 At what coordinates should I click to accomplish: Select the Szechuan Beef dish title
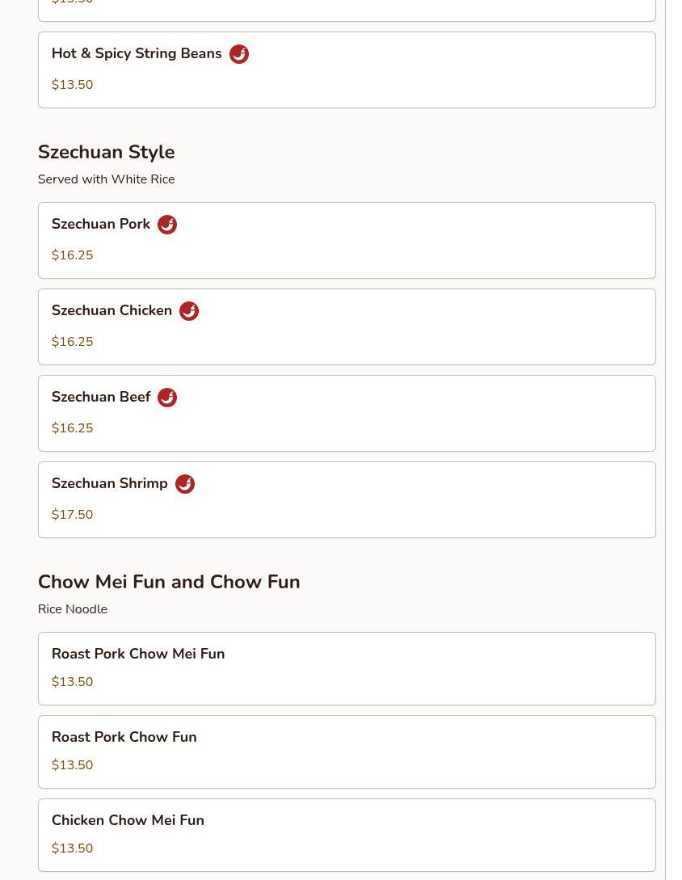101,397
